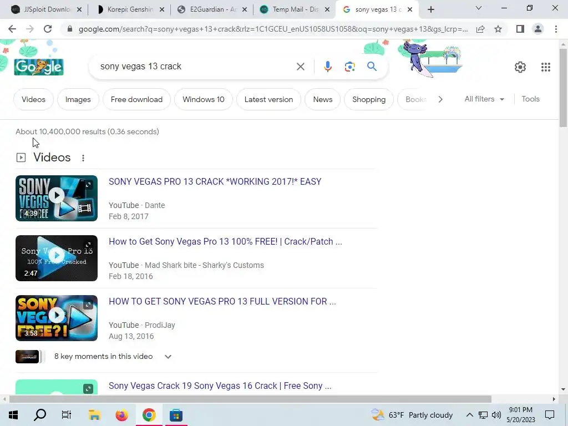
Task: Clear the search query with X
Action: click(300, 67)
